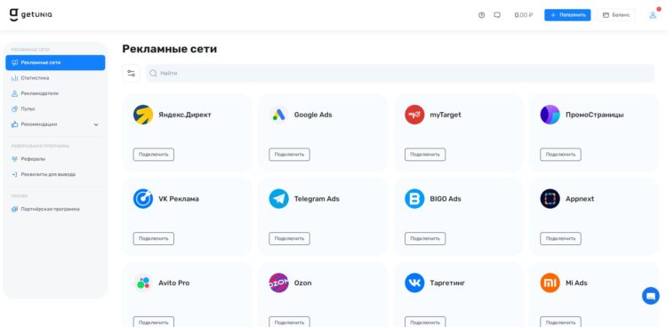Connect myTarget via Подключить button

tap(425, 155)
